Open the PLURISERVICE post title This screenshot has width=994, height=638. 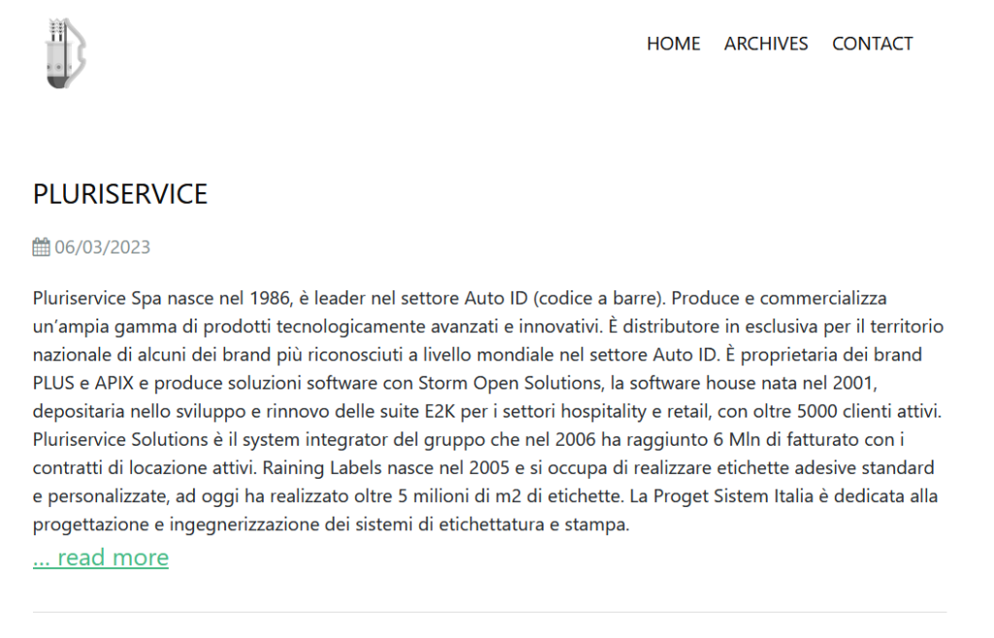[120, 194]
